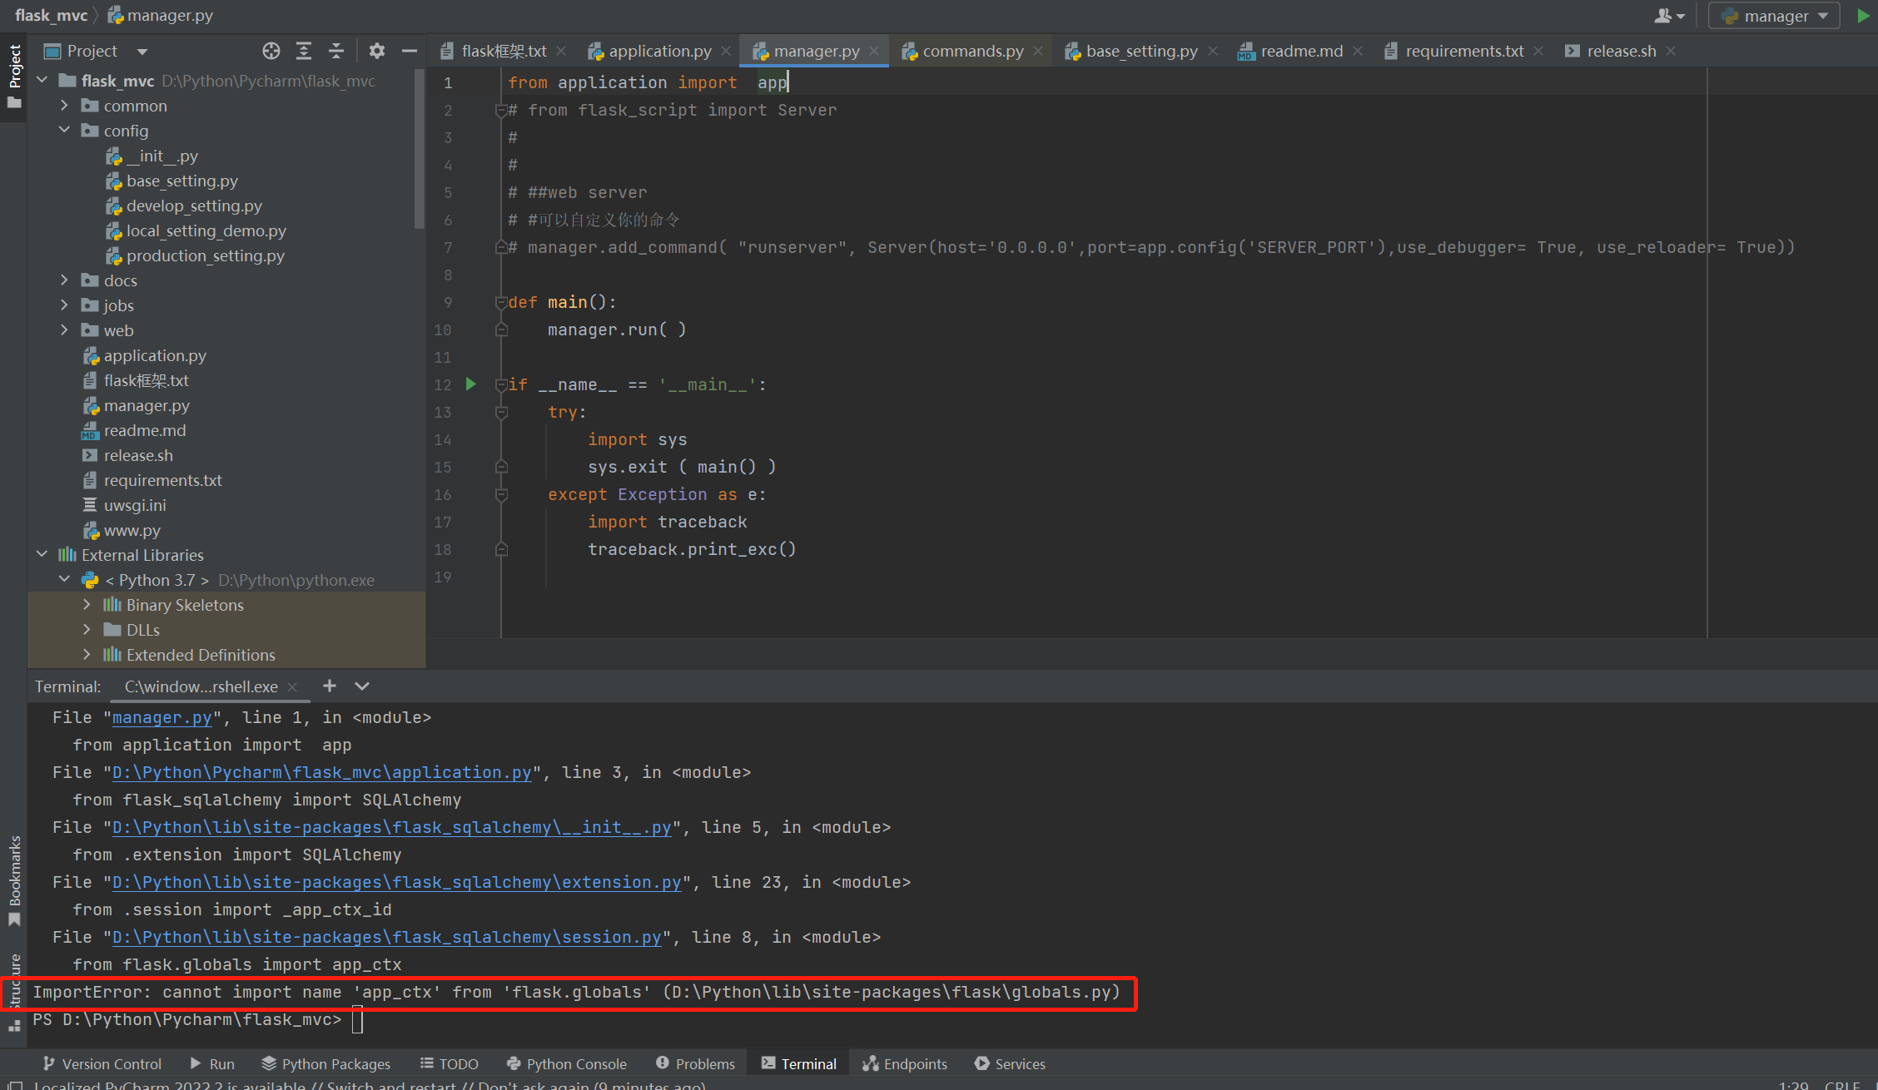1878x1090 pixels.
Task: Open the Problems tool window
Action: pyautogui.click(x=695, y=1063)
